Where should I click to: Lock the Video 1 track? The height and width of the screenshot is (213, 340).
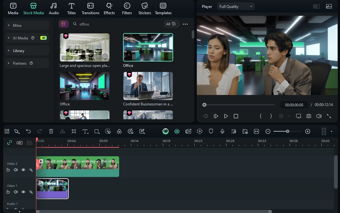pos(8,192)
